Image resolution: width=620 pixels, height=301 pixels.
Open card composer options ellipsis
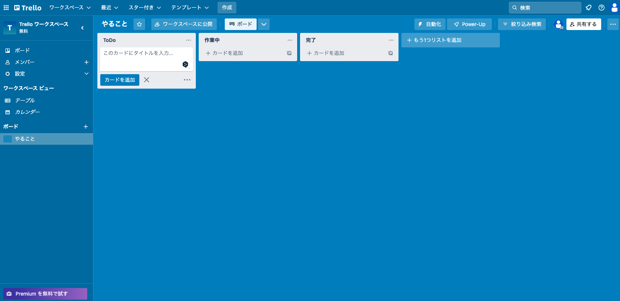pos(187,80)
